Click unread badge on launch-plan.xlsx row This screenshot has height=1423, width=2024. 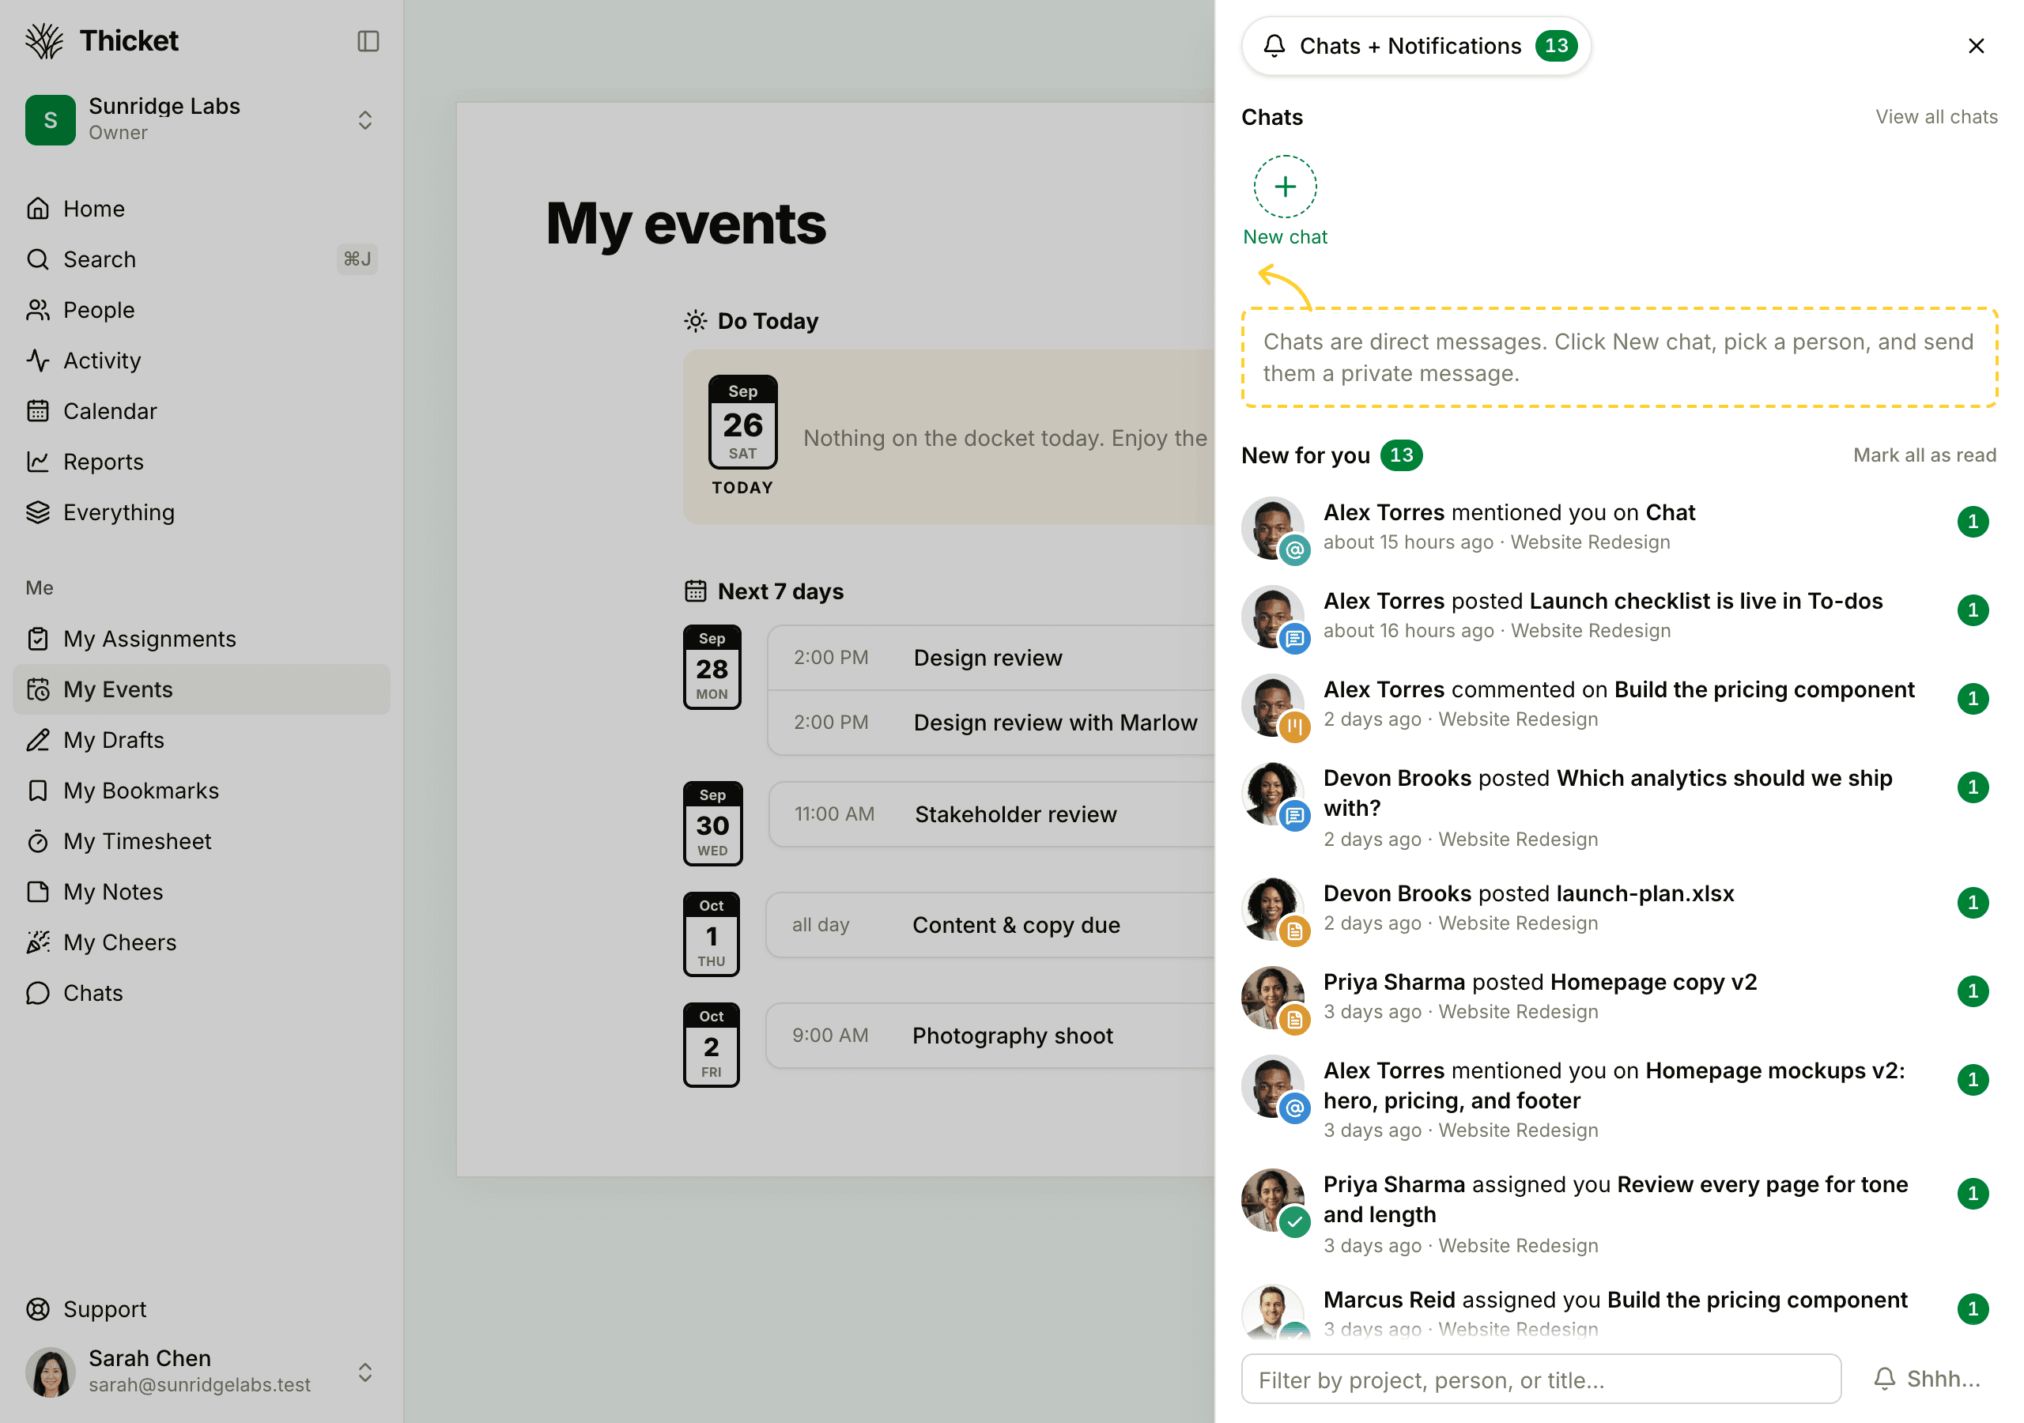[1972, 903]
